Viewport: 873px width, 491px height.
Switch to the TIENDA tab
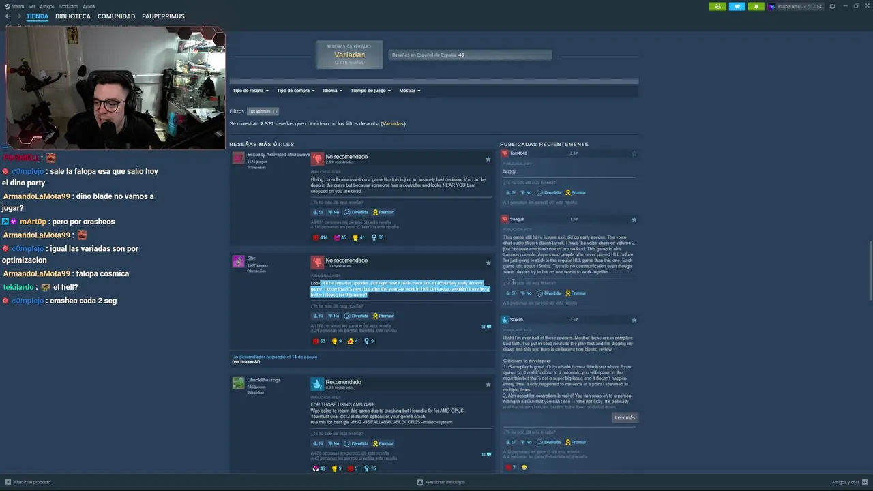38,16
